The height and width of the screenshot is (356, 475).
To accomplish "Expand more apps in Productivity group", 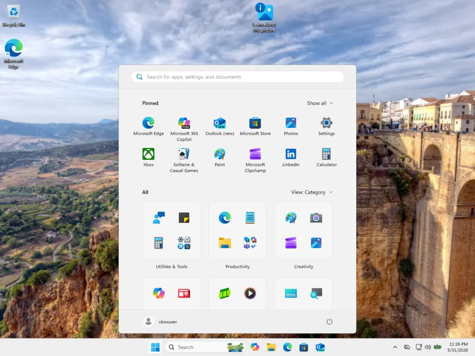I will [x=250, y=243].
